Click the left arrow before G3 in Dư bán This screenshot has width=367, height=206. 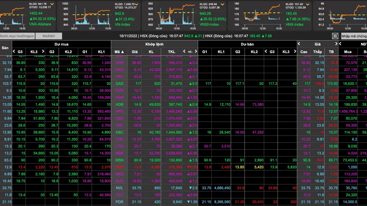point(266,51)
